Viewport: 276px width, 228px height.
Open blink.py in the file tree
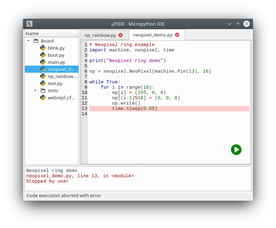[56, 48]
